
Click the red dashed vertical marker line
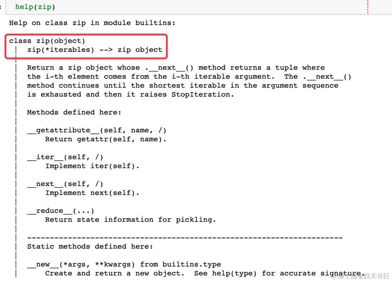click(x=368, y=7)
